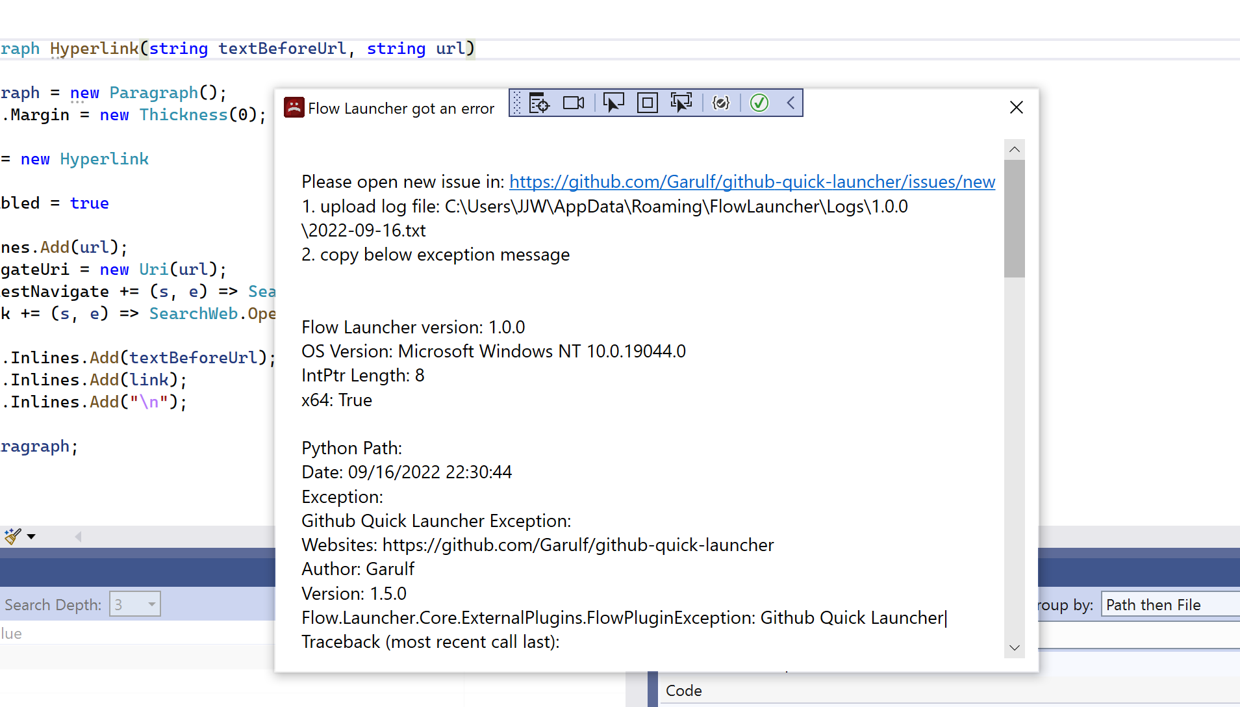Open the dropdown arrow beside broom icon

coord(31,537)
